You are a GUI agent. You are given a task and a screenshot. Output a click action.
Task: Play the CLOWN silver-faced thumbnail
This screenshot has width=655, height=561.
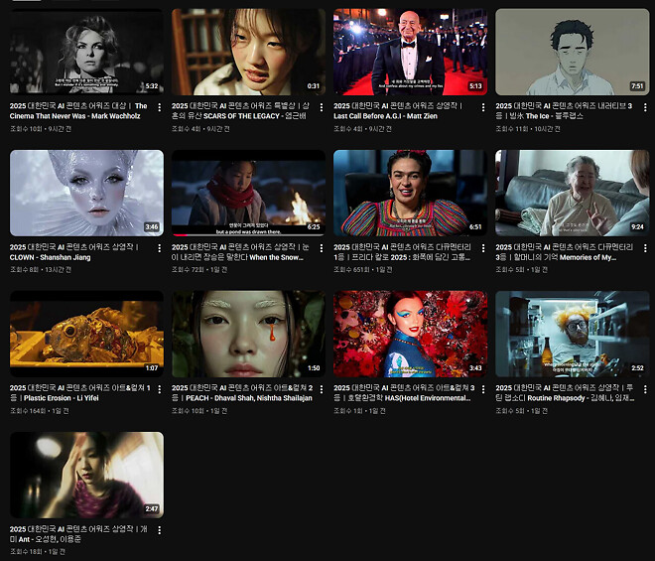point(87,193)
